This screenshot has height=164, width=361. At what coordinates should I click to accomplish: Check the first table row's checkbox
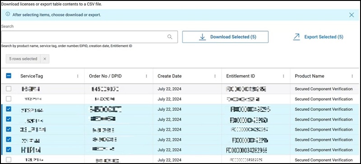coord(9,89)
